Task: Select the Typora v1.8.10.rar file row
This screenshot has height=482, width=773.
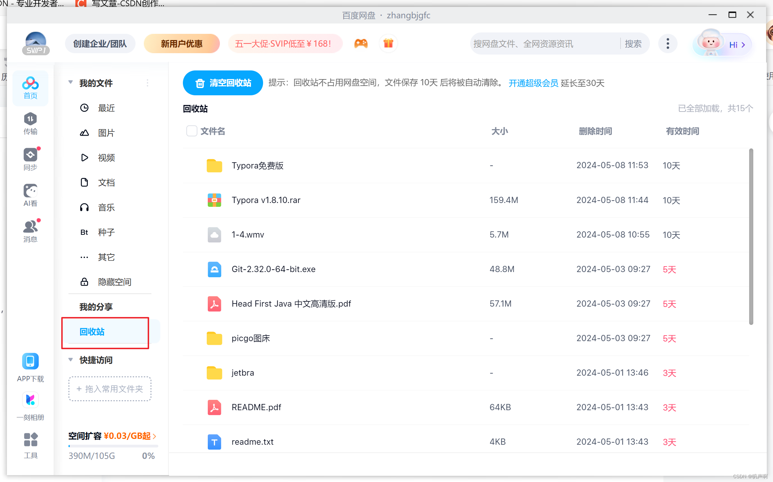Action: [266, 200]
